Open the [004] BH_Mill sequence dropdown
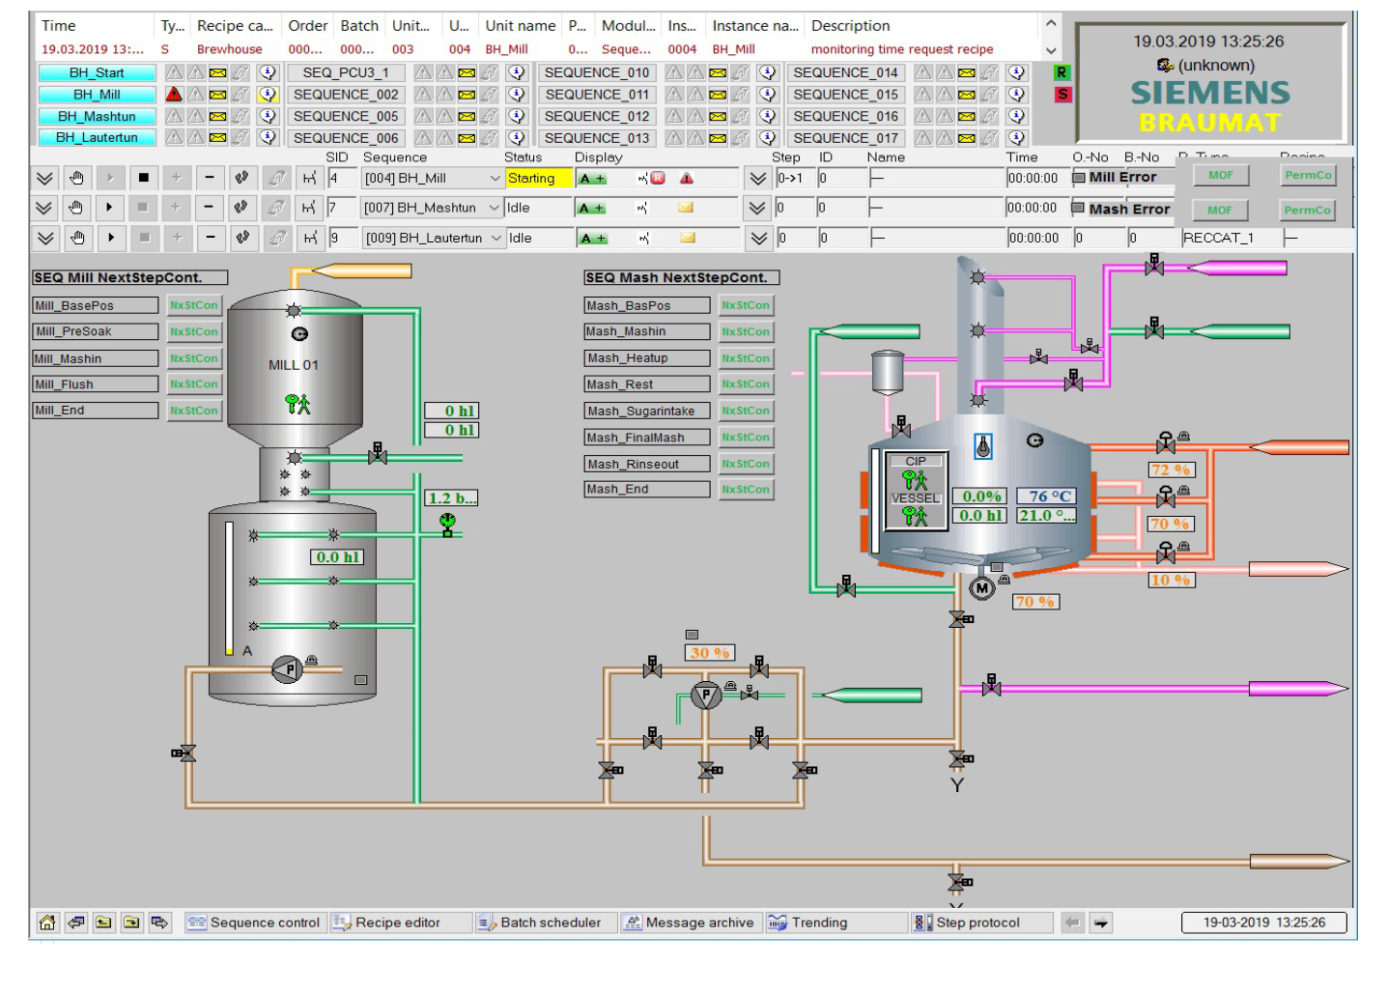 (x=495, y=179)
